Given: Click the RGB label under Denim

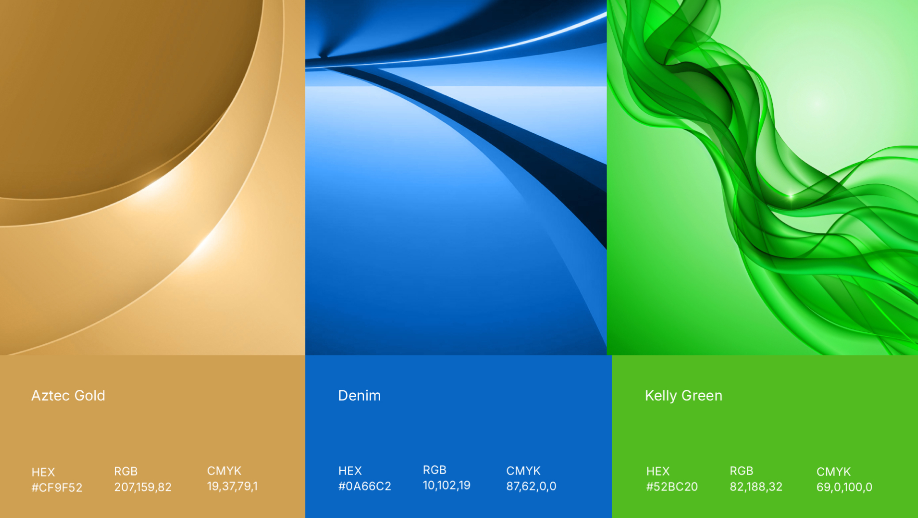Looking at the screenshot, I should click(435, 470).
